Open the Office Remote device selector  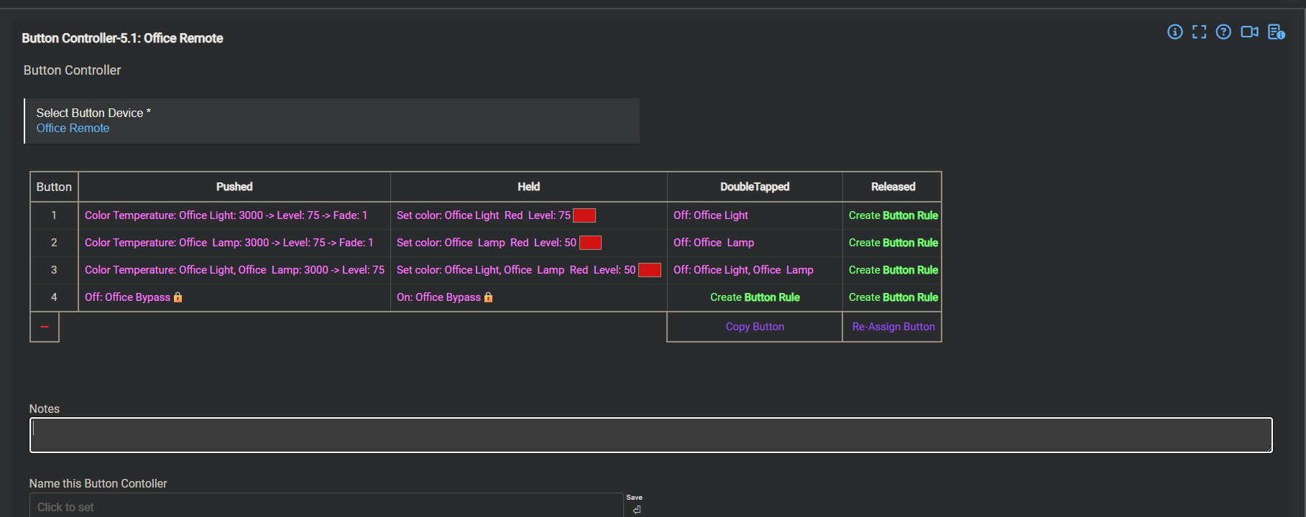[73, 129]
